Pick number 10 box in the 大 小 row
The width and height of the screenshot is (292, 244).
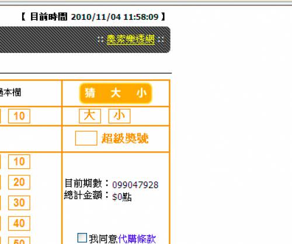click(19, 116)
